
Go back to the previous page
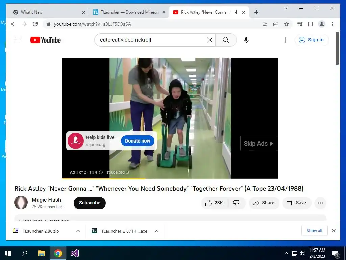tap(14, 24)
